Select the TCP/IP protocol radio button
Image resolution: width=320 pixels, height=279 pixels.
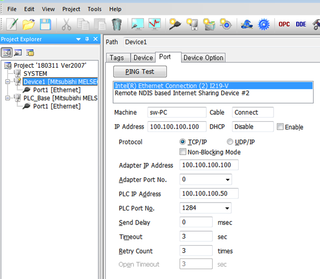(183, 142)
